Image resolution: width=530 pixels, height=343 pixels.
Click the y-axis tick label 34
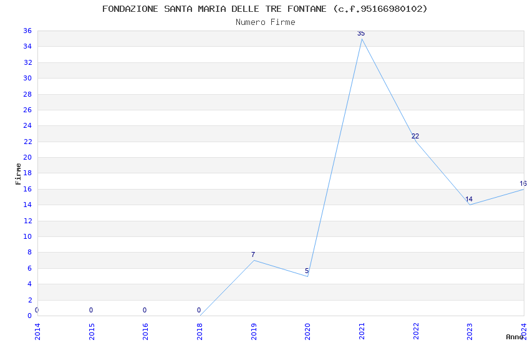[x=27, y=46]
